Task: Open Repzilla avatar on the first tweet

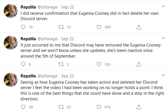Action: tap(11, 11)
